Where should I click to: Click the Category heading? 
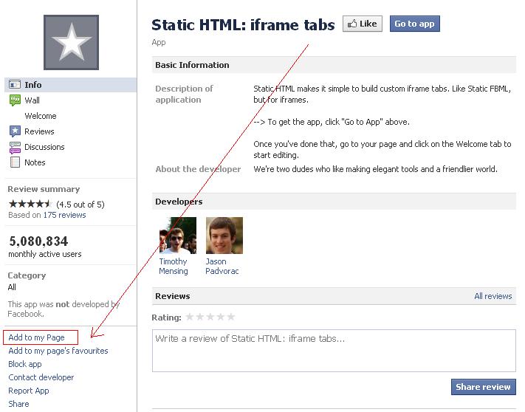point(27,275)
